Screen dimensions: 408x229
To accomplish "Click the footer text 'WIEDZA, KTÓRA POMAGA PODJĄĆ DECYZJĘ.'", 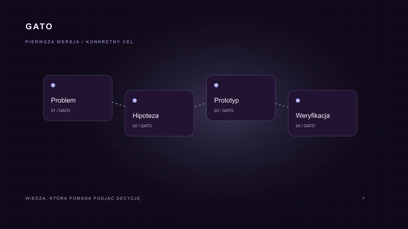I will coord(84,198).
